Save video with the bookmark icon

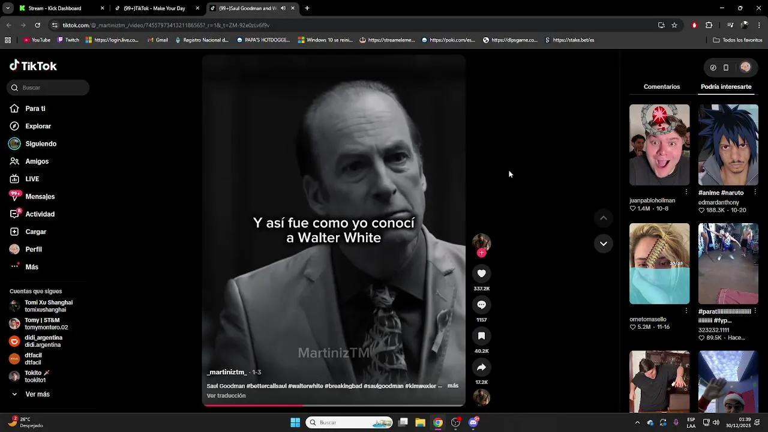coord(481,336)
